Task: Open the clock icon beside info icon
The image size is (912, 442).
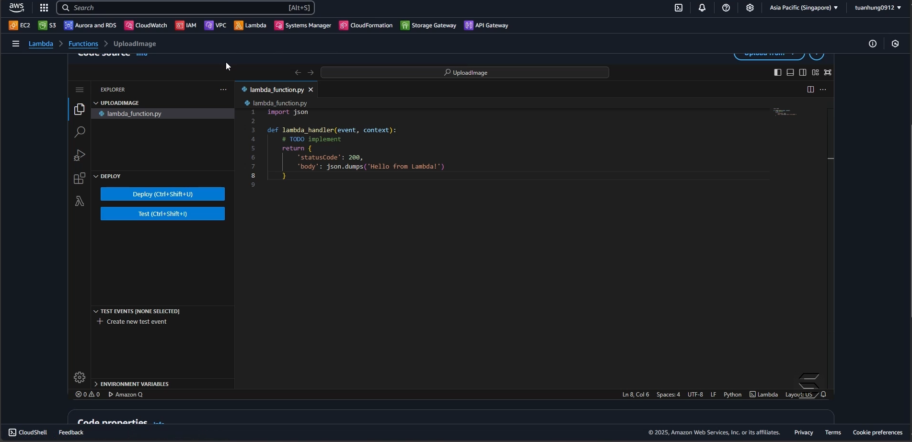Action: click(895, 44)
